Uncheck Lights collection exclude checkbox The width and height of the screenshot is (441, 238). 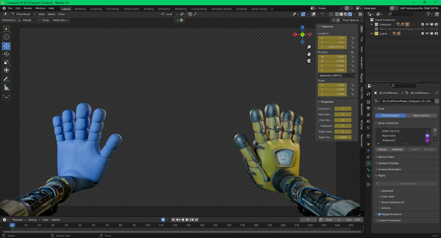tap(423, 34)
